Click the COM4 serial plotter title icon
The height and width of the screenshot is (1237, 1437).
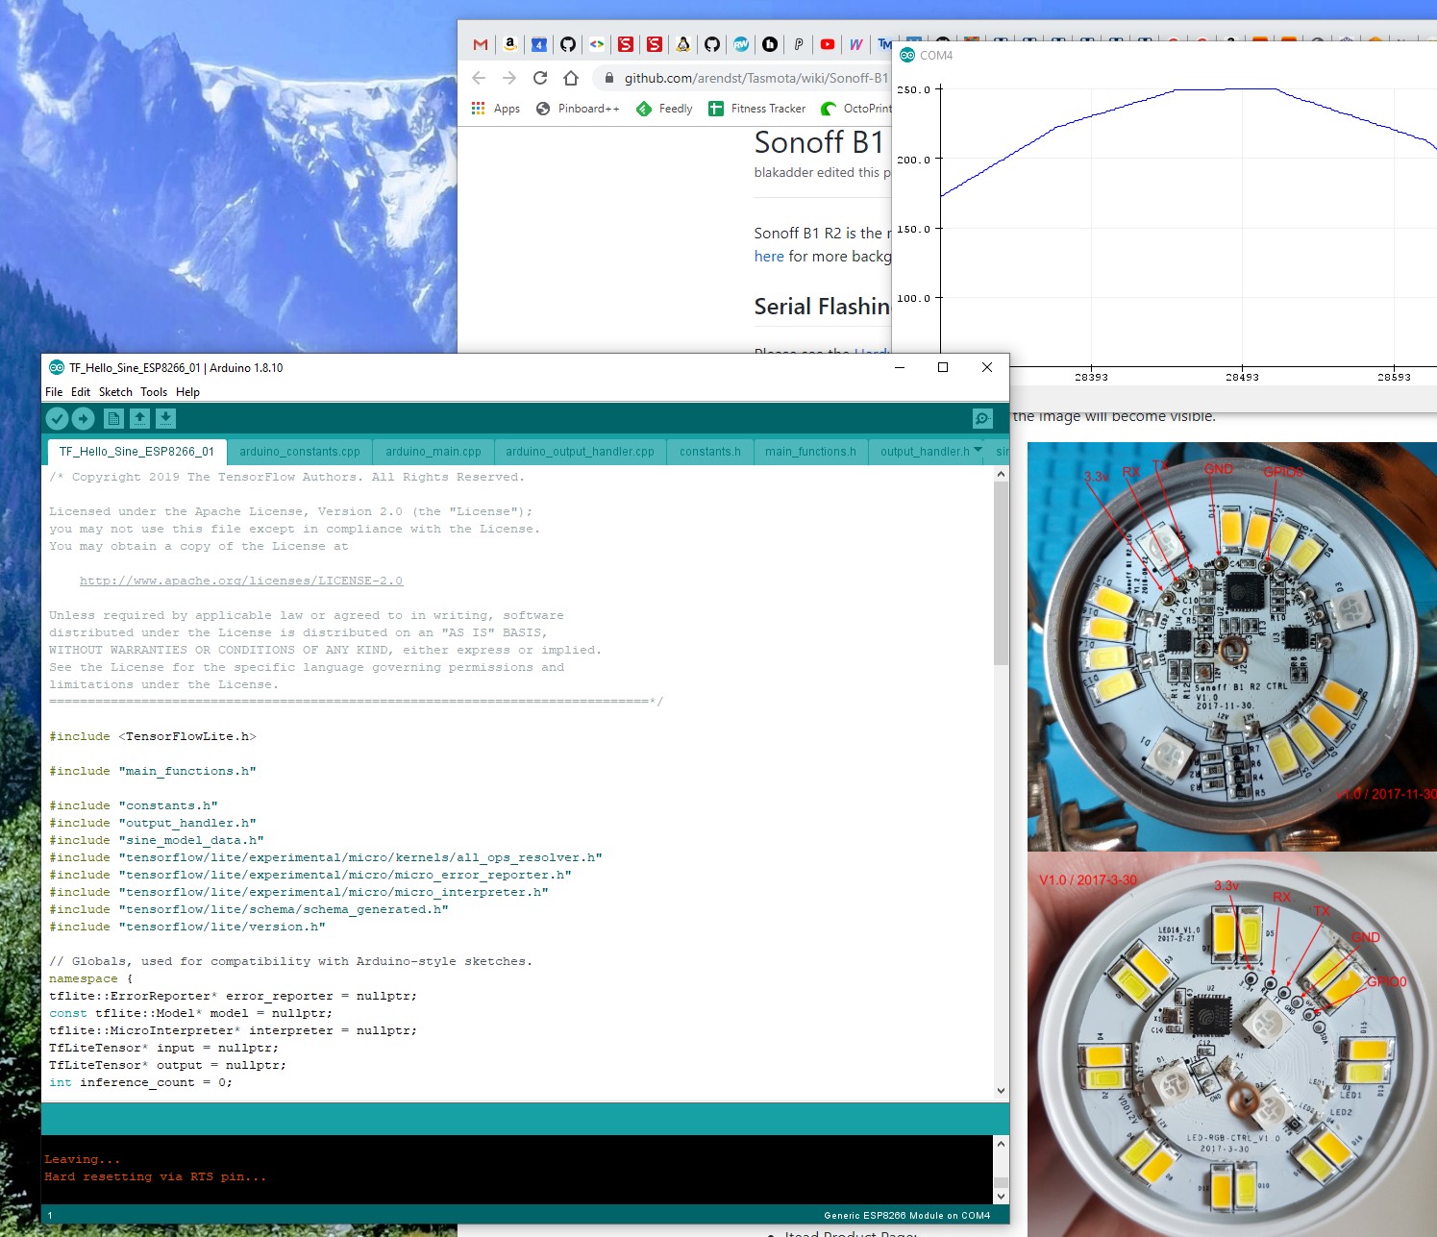point(906,55)
